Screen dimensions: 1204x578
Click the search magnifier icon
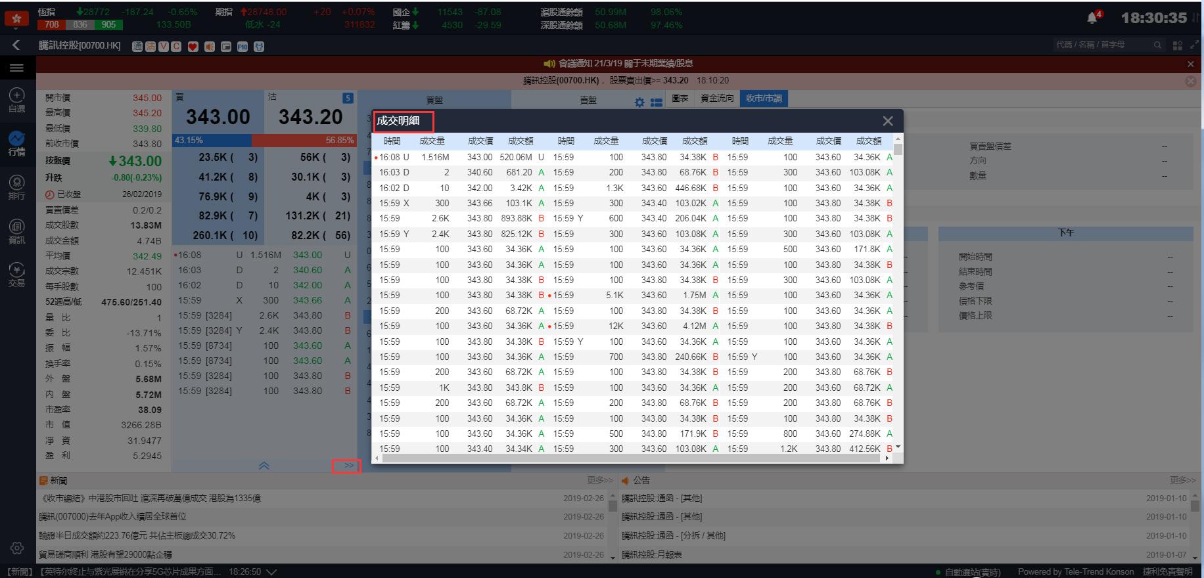point(1157,45)
